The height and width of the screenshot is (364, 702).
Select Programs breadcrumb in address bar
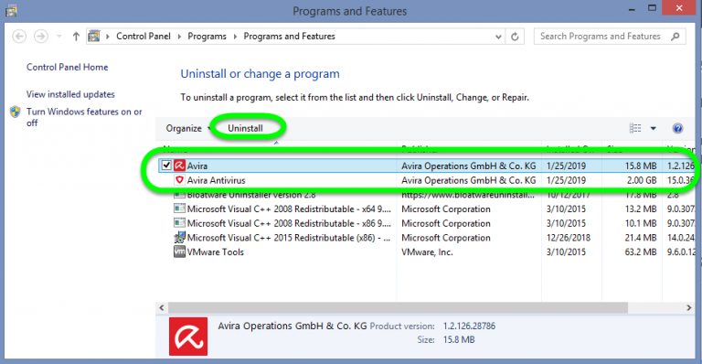(207, 37)
